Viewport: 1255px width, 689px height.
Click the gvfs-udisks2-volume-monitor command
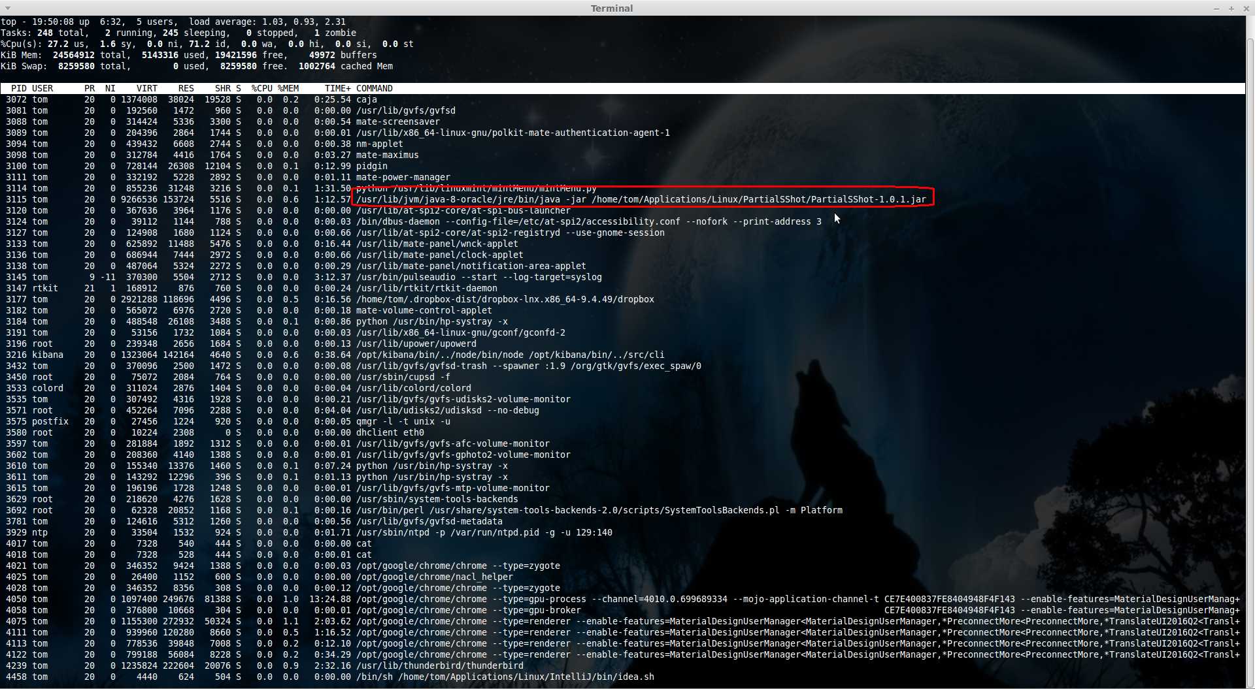click(463, 399)
